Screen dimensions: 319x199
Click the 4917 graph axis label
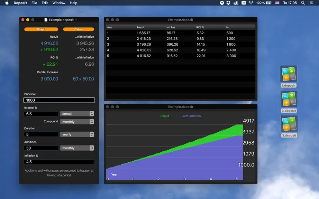248,121
